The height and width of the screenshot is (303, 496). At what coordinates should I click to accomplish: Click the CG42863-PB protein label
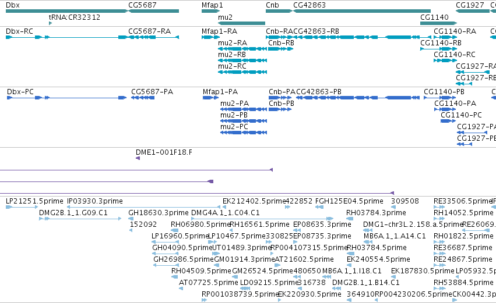tap(319, 92)
